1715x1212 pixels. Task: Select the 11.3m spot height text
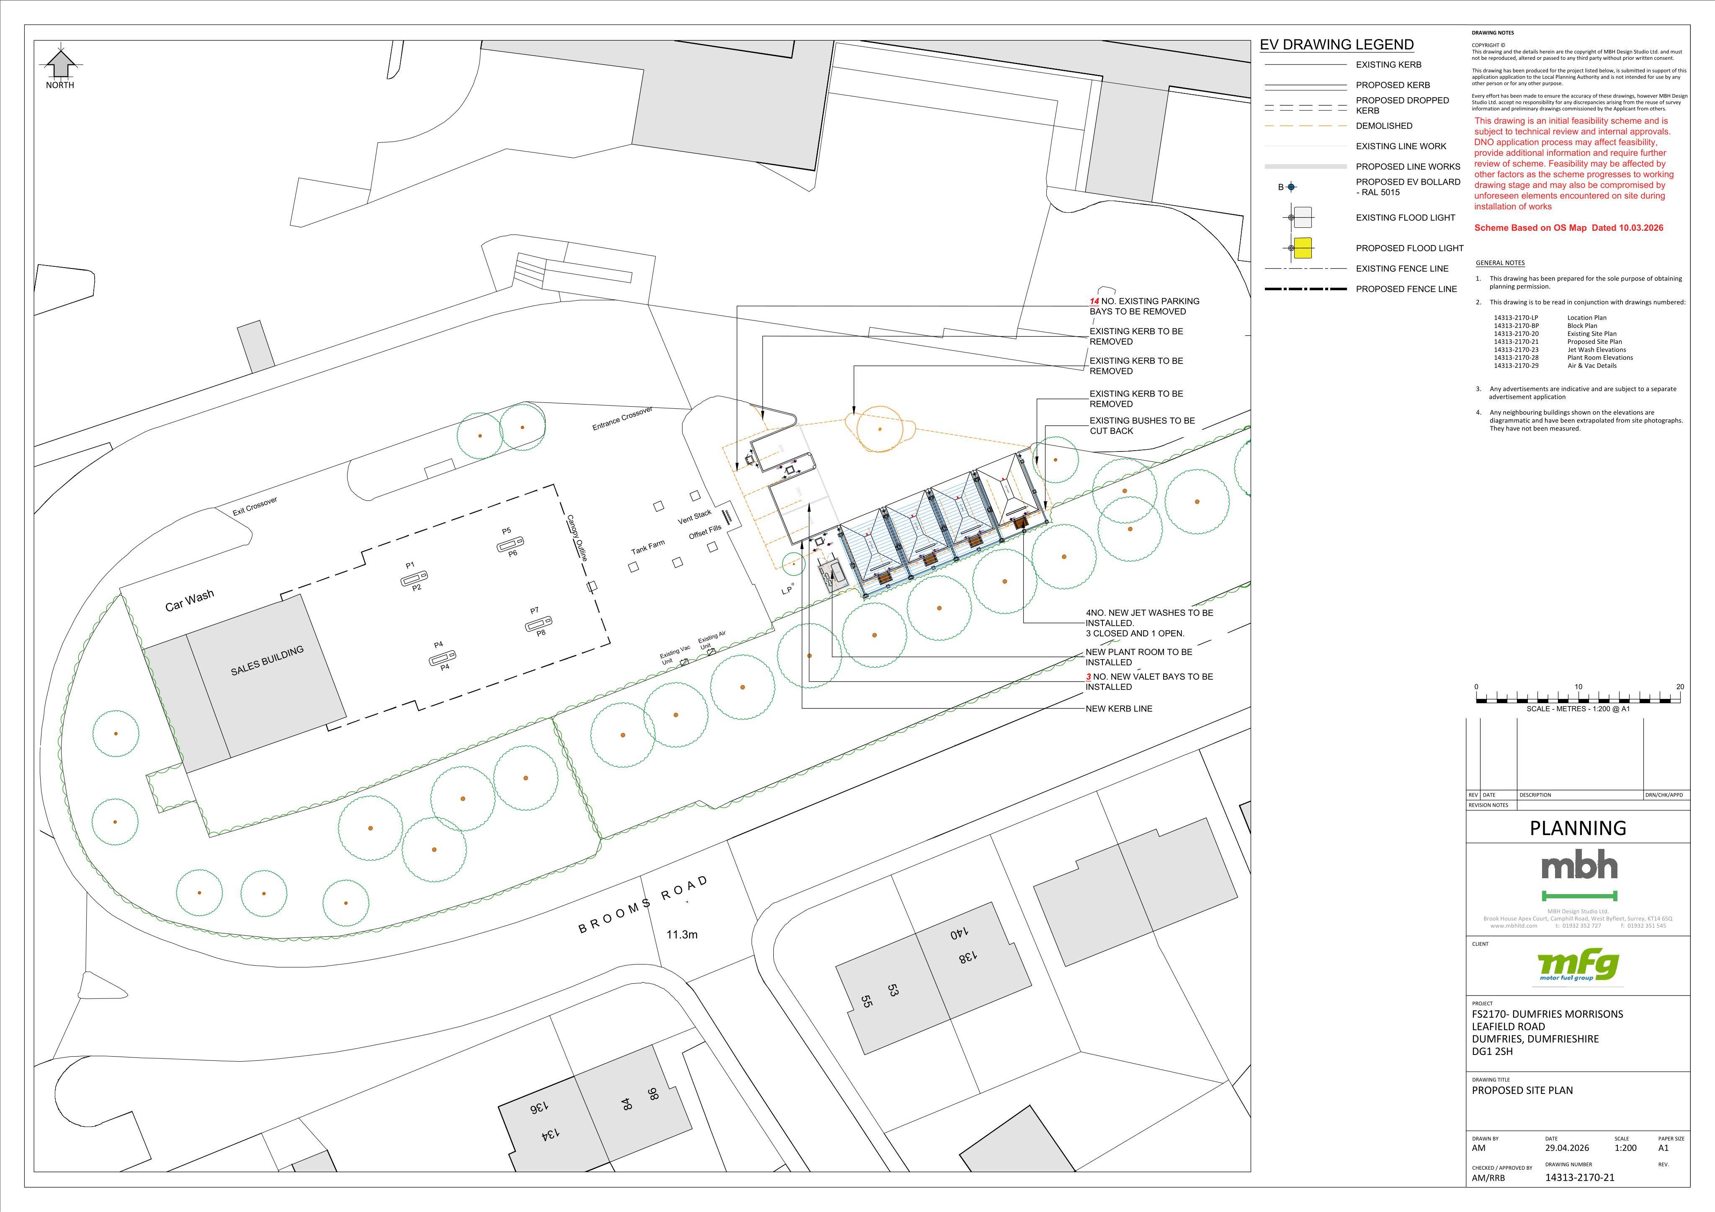(x=682, y=934)
